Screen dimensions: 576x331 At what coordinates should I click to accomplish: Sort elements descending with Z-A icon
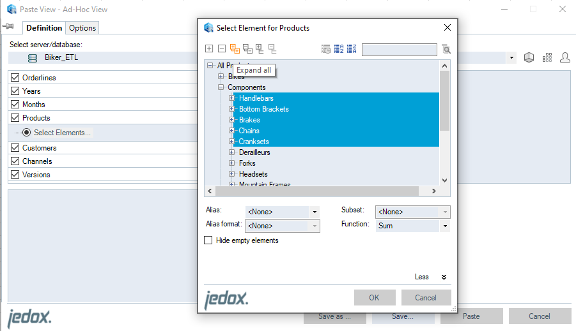tap(352, 49)
